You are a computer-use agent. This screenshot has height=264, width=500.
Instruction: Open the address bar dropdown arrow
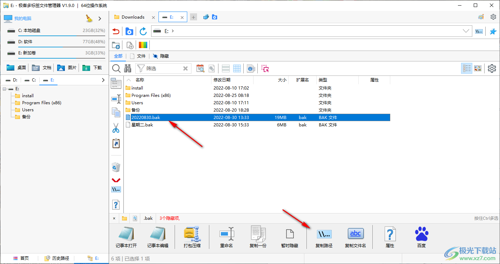[x=466, y=31]
